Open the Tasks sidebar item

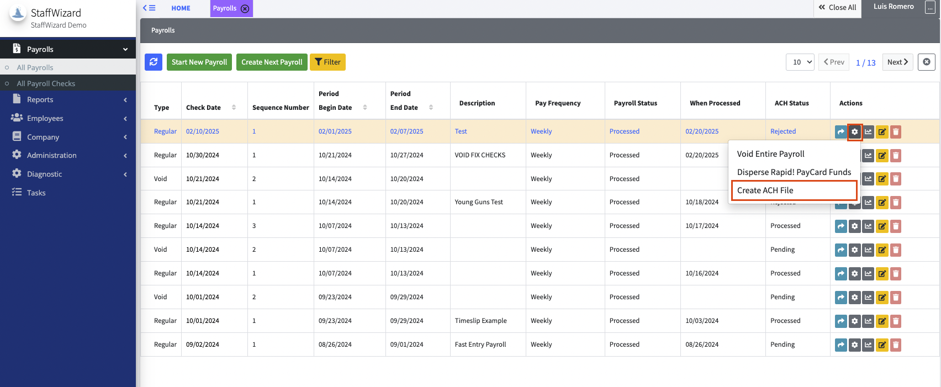point(68,193)
